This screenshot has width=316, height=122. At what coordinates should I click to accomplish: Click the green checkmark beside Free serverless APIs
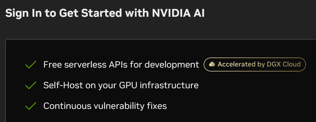pos(31,65)
